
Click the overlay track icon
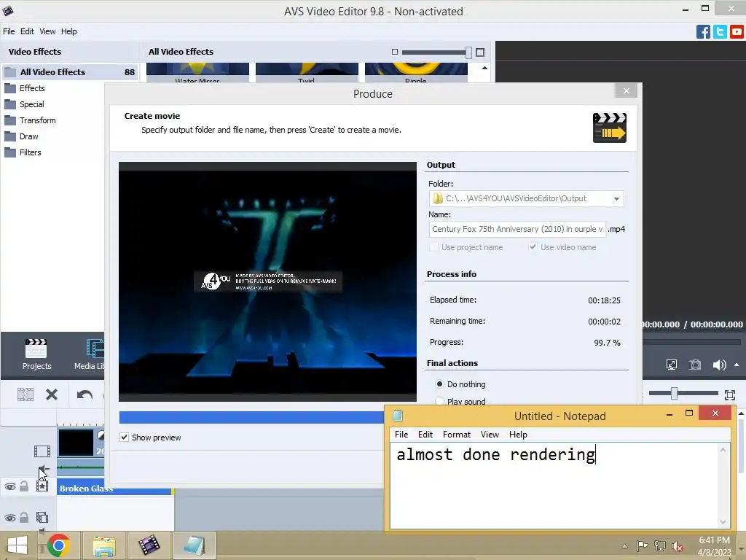click(x=42, y=517)
